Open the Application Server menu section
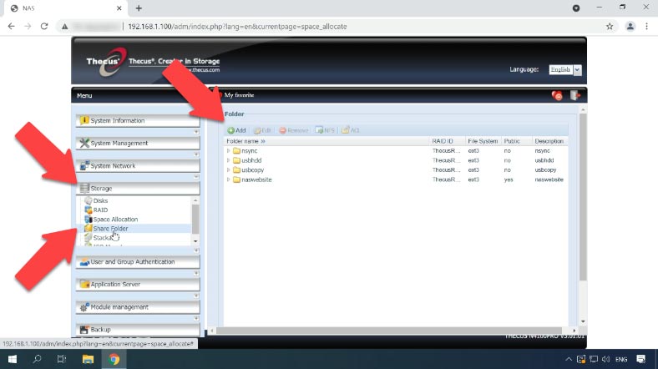Viewport: 658px width, 369px height. (x=138, y=285)
